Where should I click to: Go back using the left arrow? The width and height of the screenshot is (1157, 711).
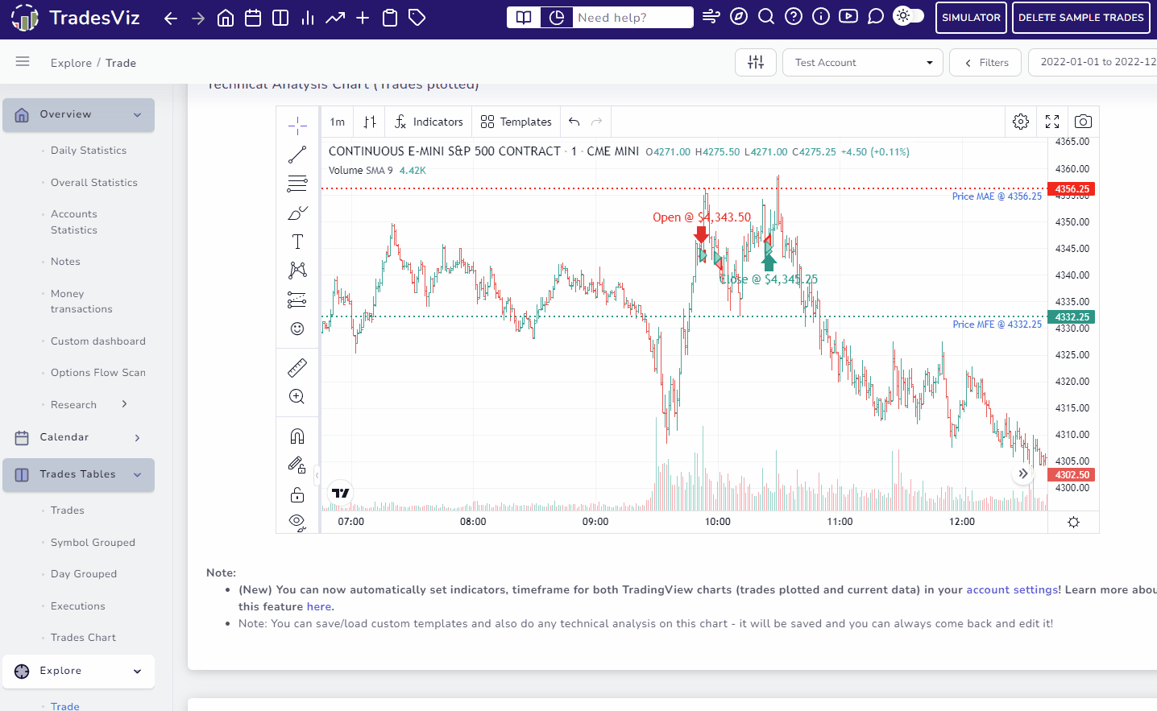pos(171,18)
